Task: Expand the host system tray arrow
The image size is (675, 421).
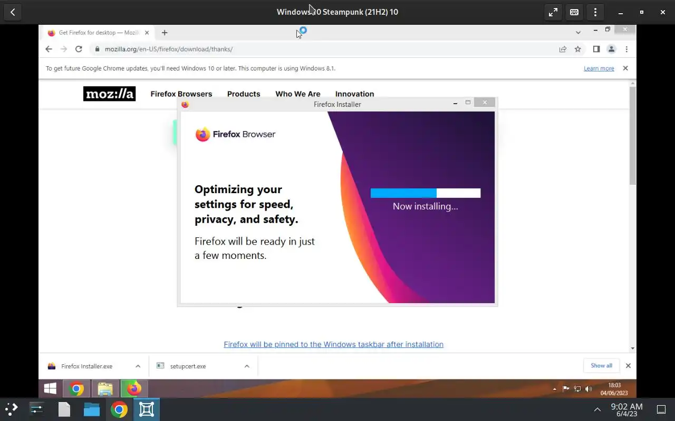Action: tap(597, 409)
